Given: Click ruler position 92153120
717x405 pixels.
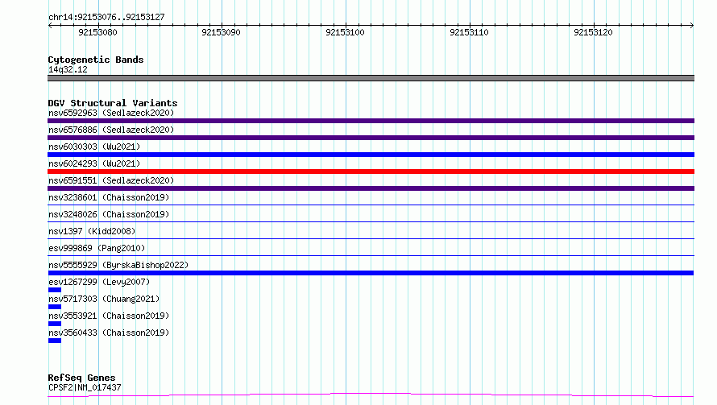Looking at the screenshot, I should 593,32.
